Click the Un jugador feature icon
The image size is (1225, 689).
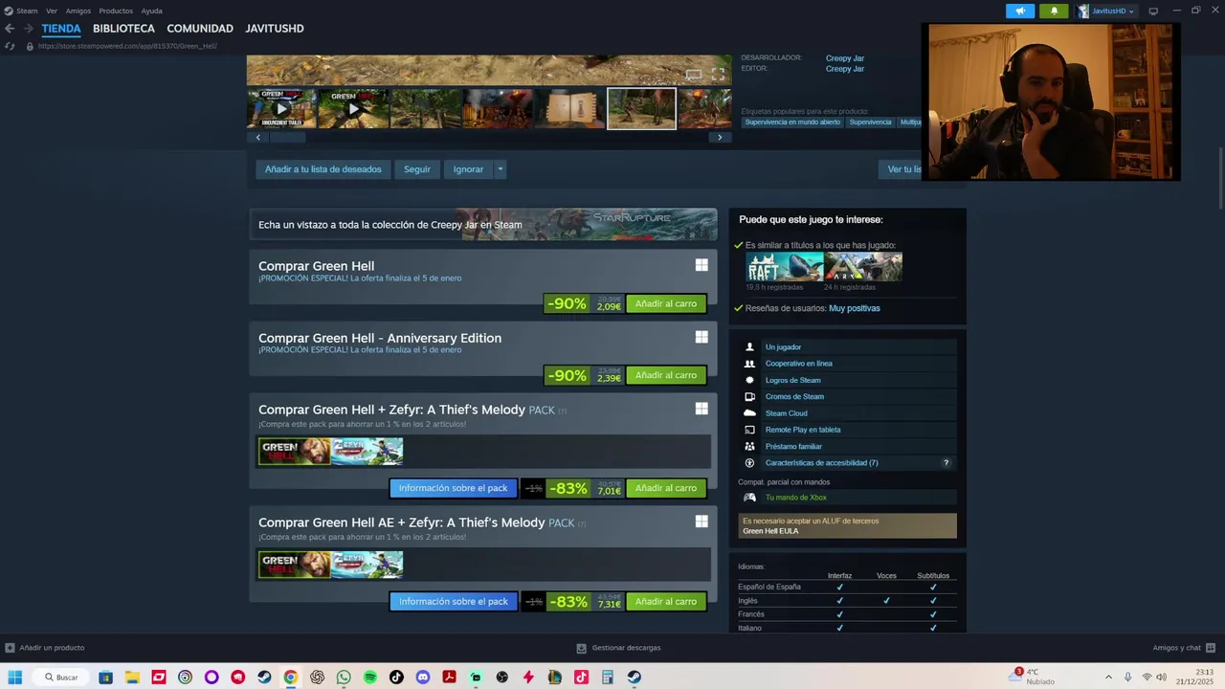749,346
